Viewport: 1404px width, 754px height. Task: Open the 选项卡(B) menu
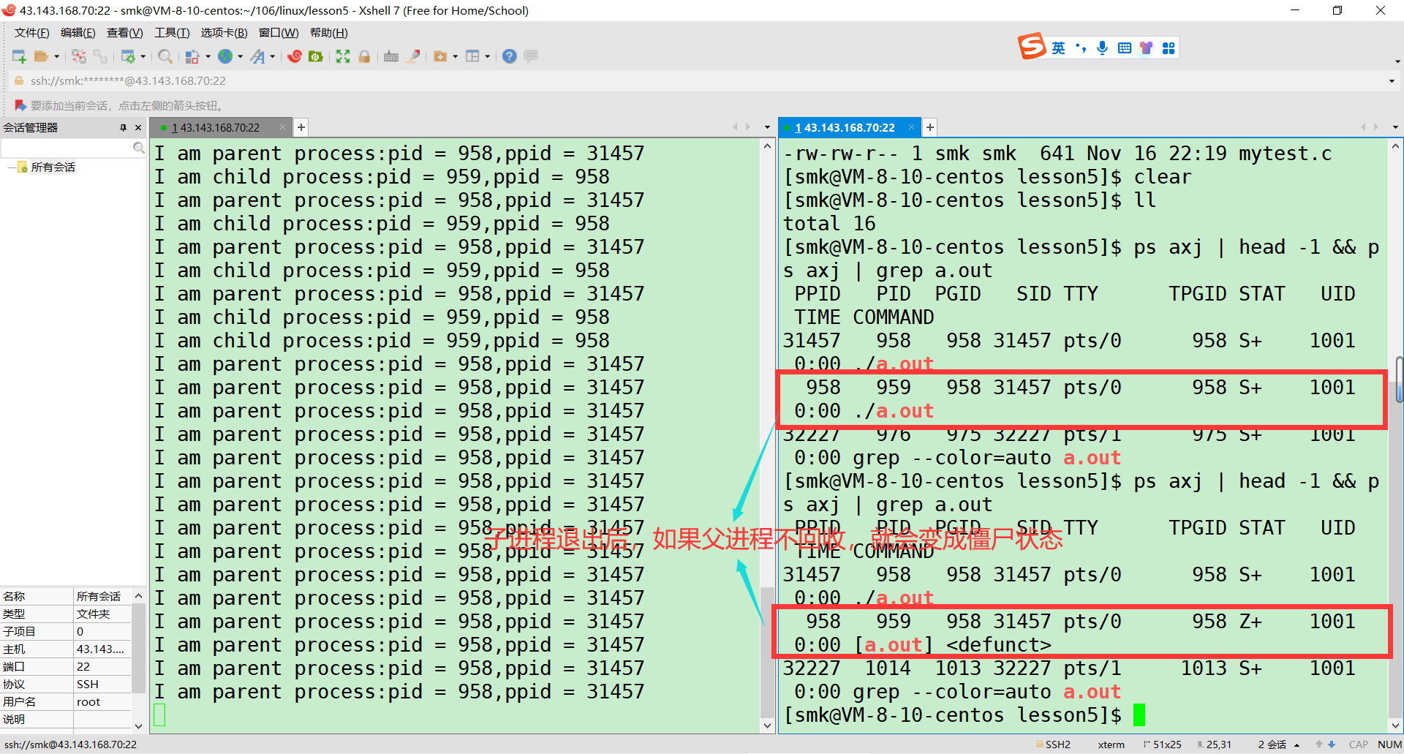click(224, 33)
